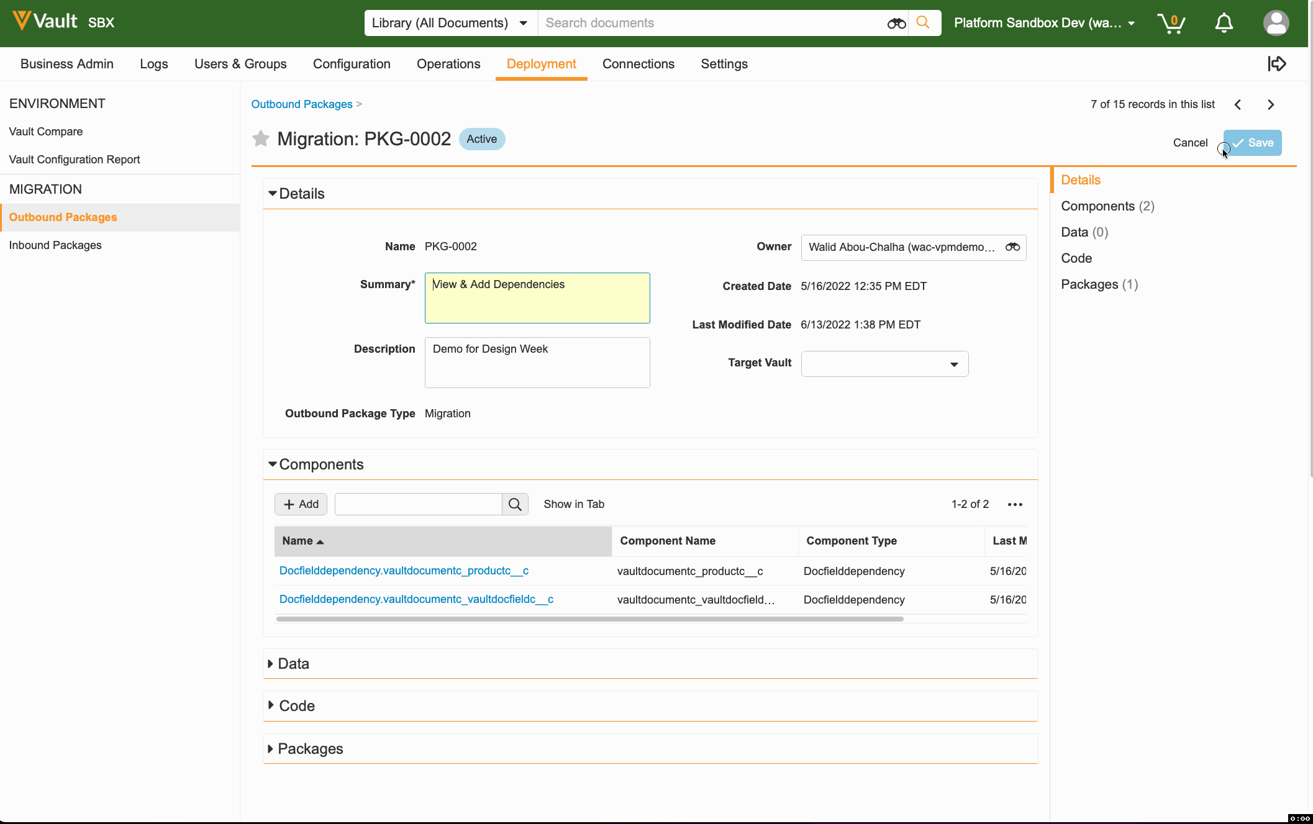
Task: Open the notifications bell
Action: [x=1224, y=23]
